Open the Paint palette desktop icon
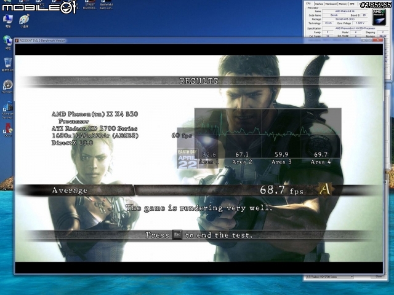This screenshot has width=394, height=295. coord(25,20)
